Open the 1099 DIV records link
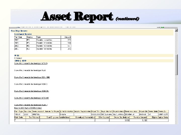 (x=32, y=91)
